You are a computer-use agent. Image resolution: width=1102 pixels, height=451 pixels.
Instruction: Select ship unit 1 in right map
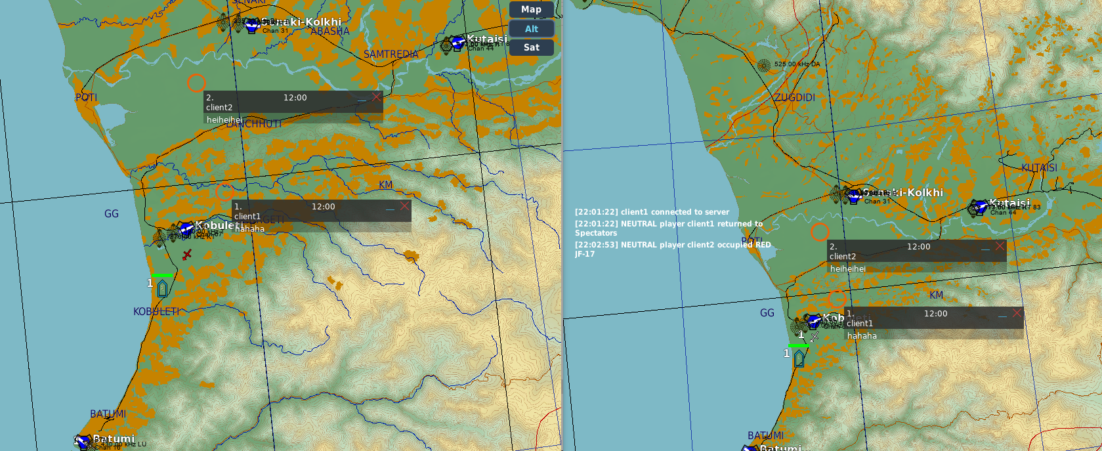[x=799, y=358]
